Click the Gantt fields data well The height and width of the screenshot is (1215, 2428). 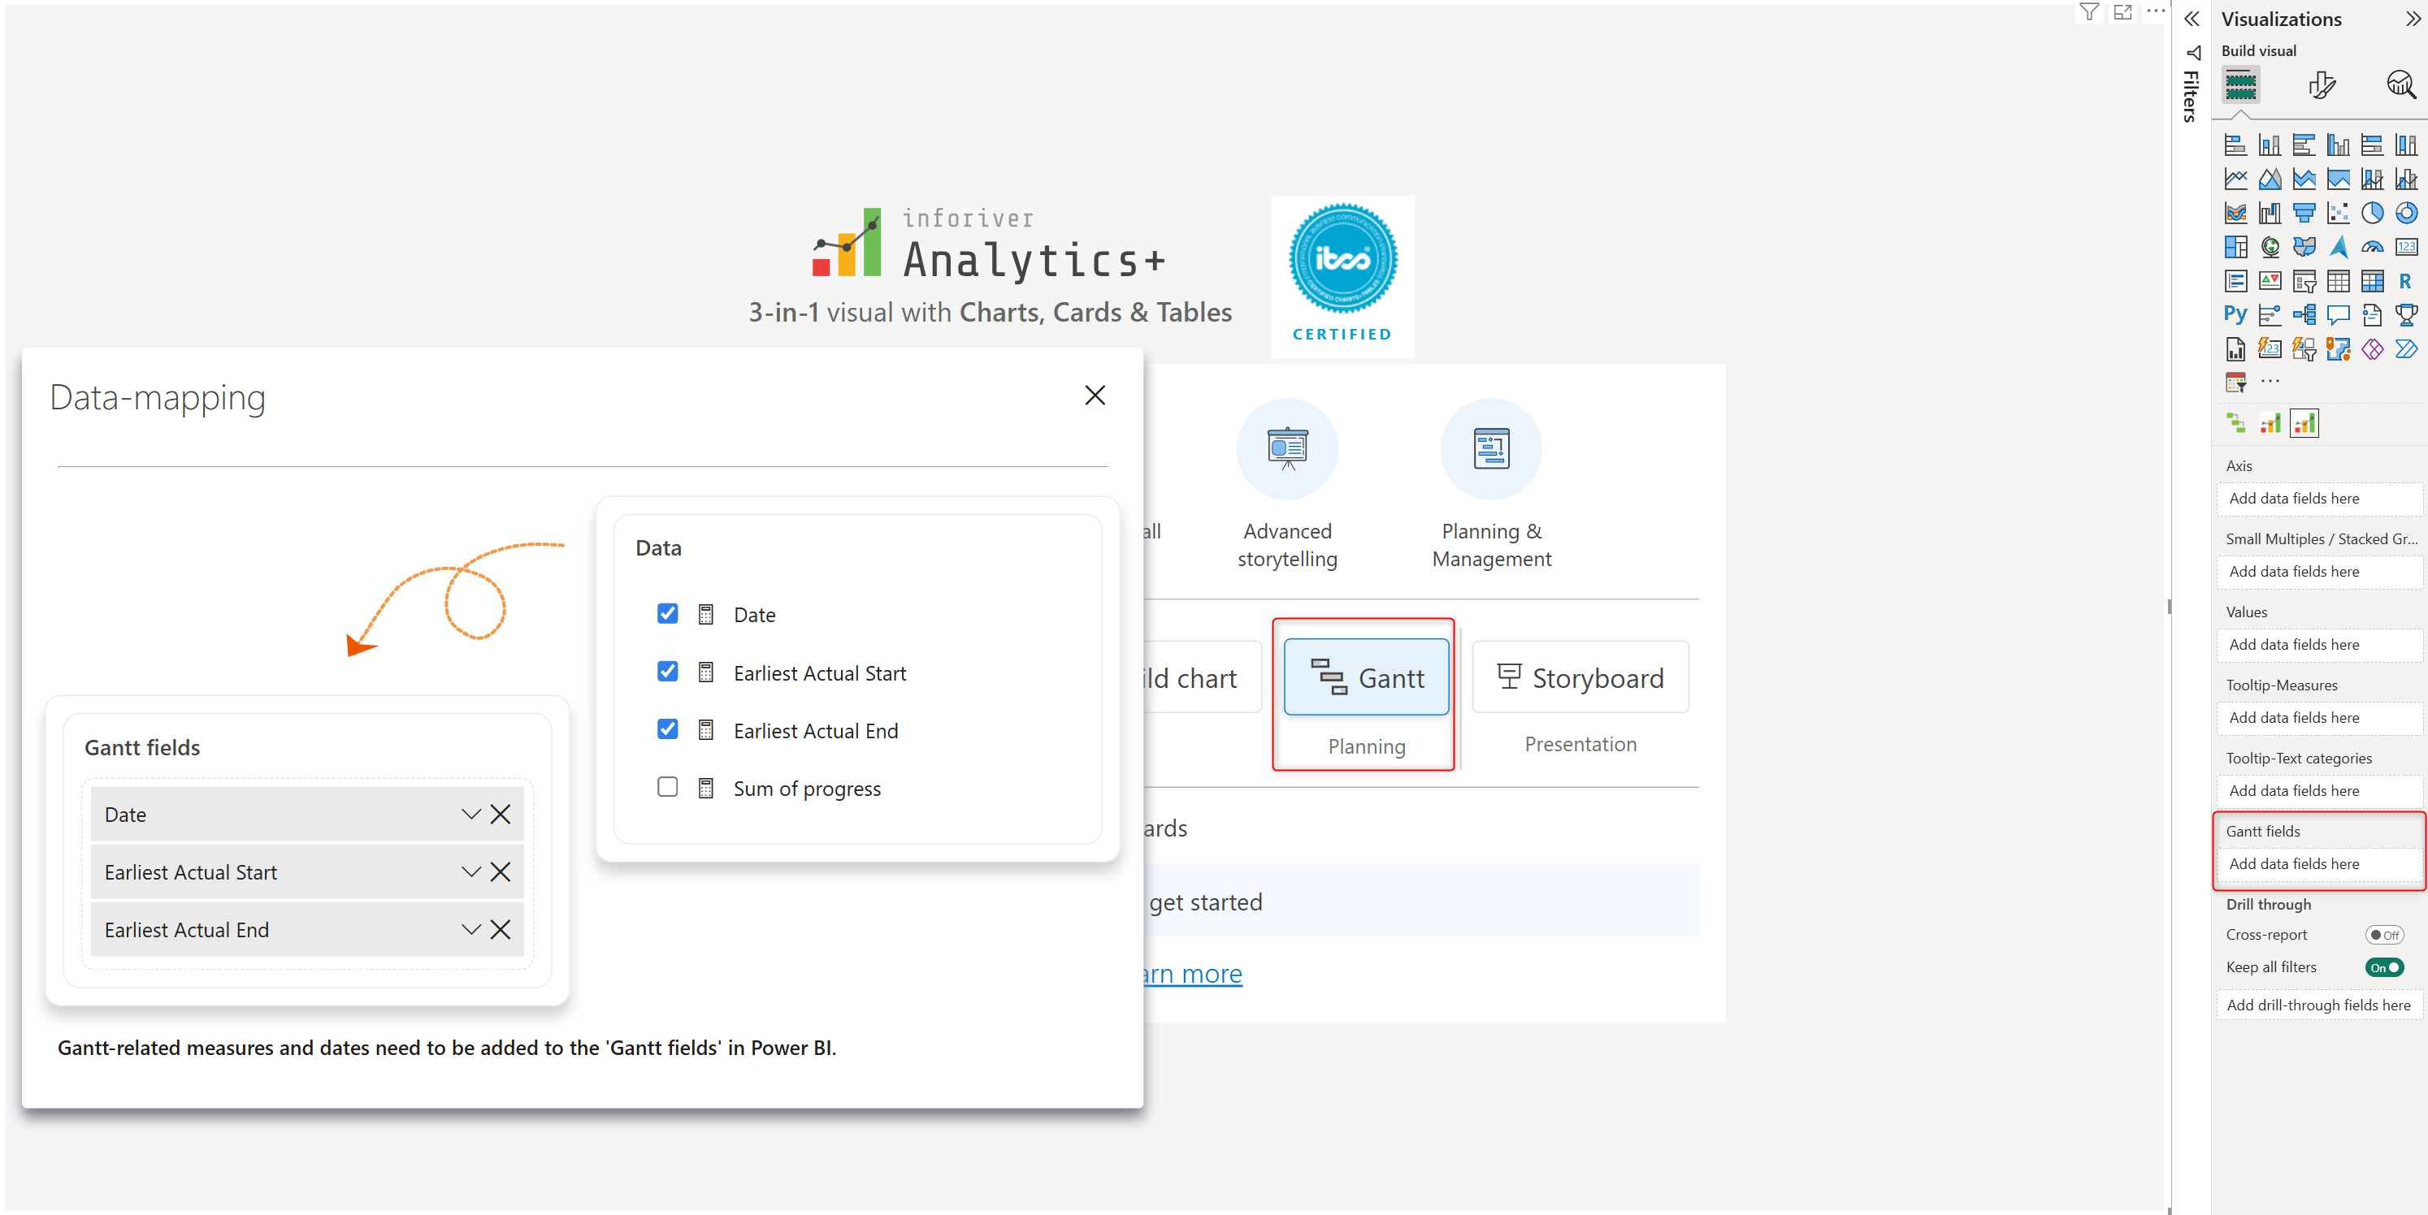click(2317, 863)
